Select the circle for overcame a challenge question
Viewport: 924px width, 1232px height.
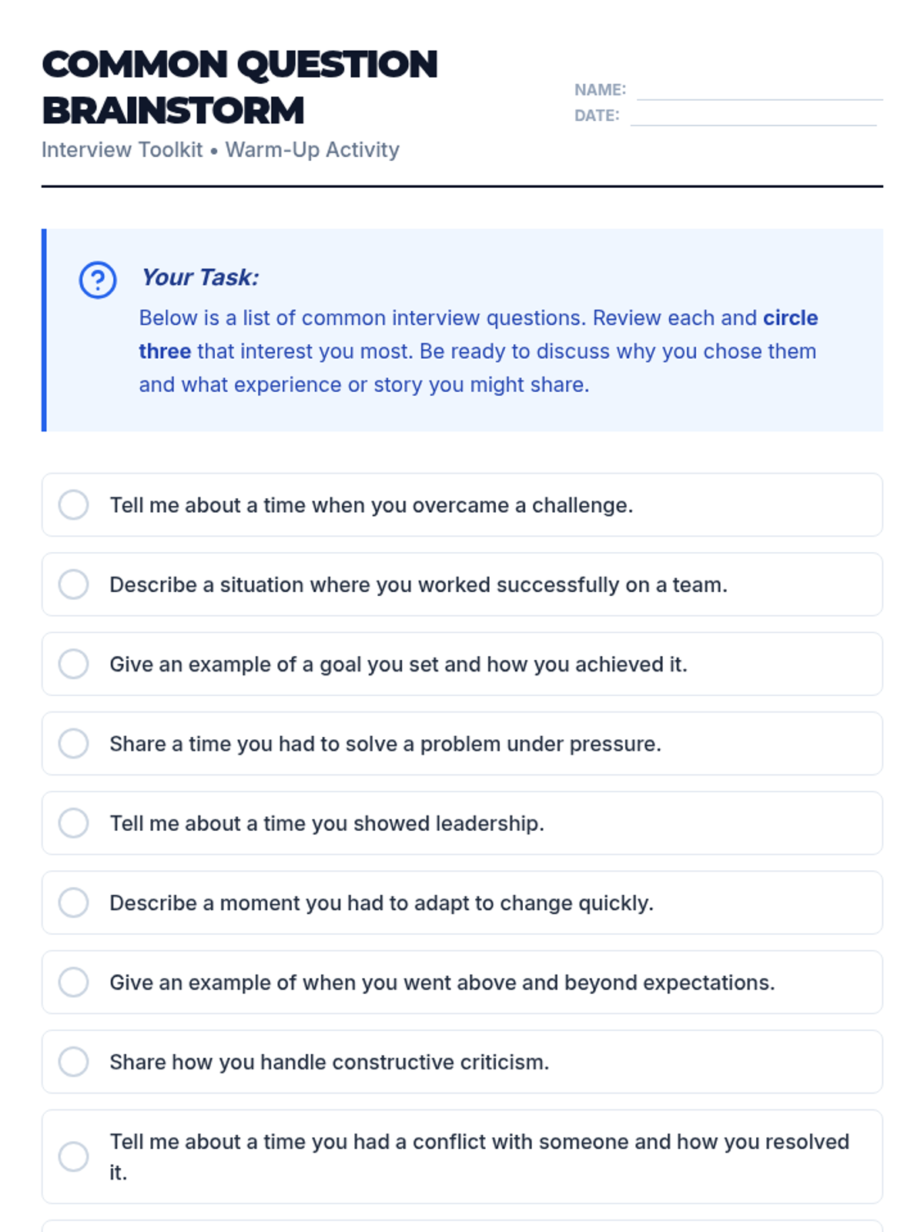point(74,505)
